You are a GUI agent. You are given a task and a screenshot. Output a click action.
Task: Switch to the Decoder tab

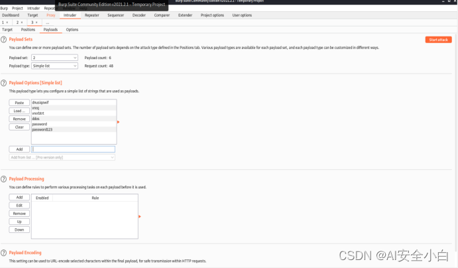[139, 15]
